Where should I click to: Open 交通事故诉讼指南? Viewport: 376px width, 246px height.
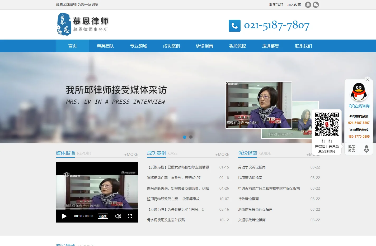tap(252, 220)
